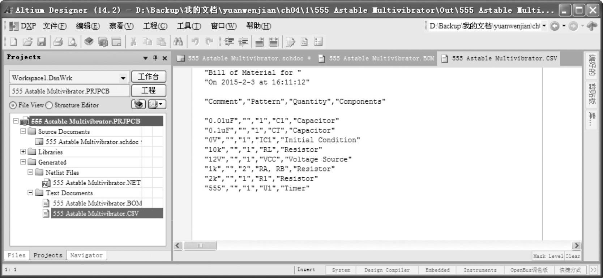Select 555 Astable Multivibrator.NET in tree
Viewport: 603px width, 278px height.
coord(97,183)
